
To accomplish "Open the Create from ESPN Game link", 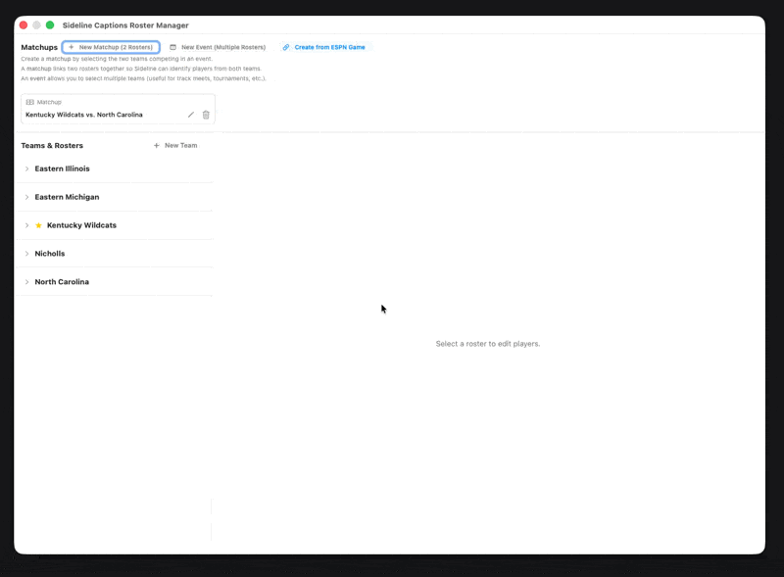I will point(329,47).
